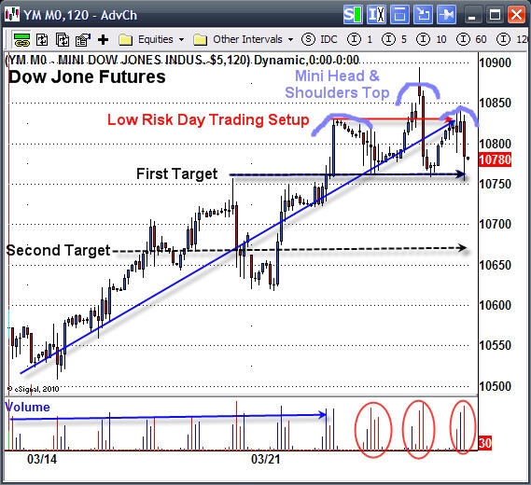
Task: Open the candlestick chart window menu icon
Action: click(x=12, y=15)
